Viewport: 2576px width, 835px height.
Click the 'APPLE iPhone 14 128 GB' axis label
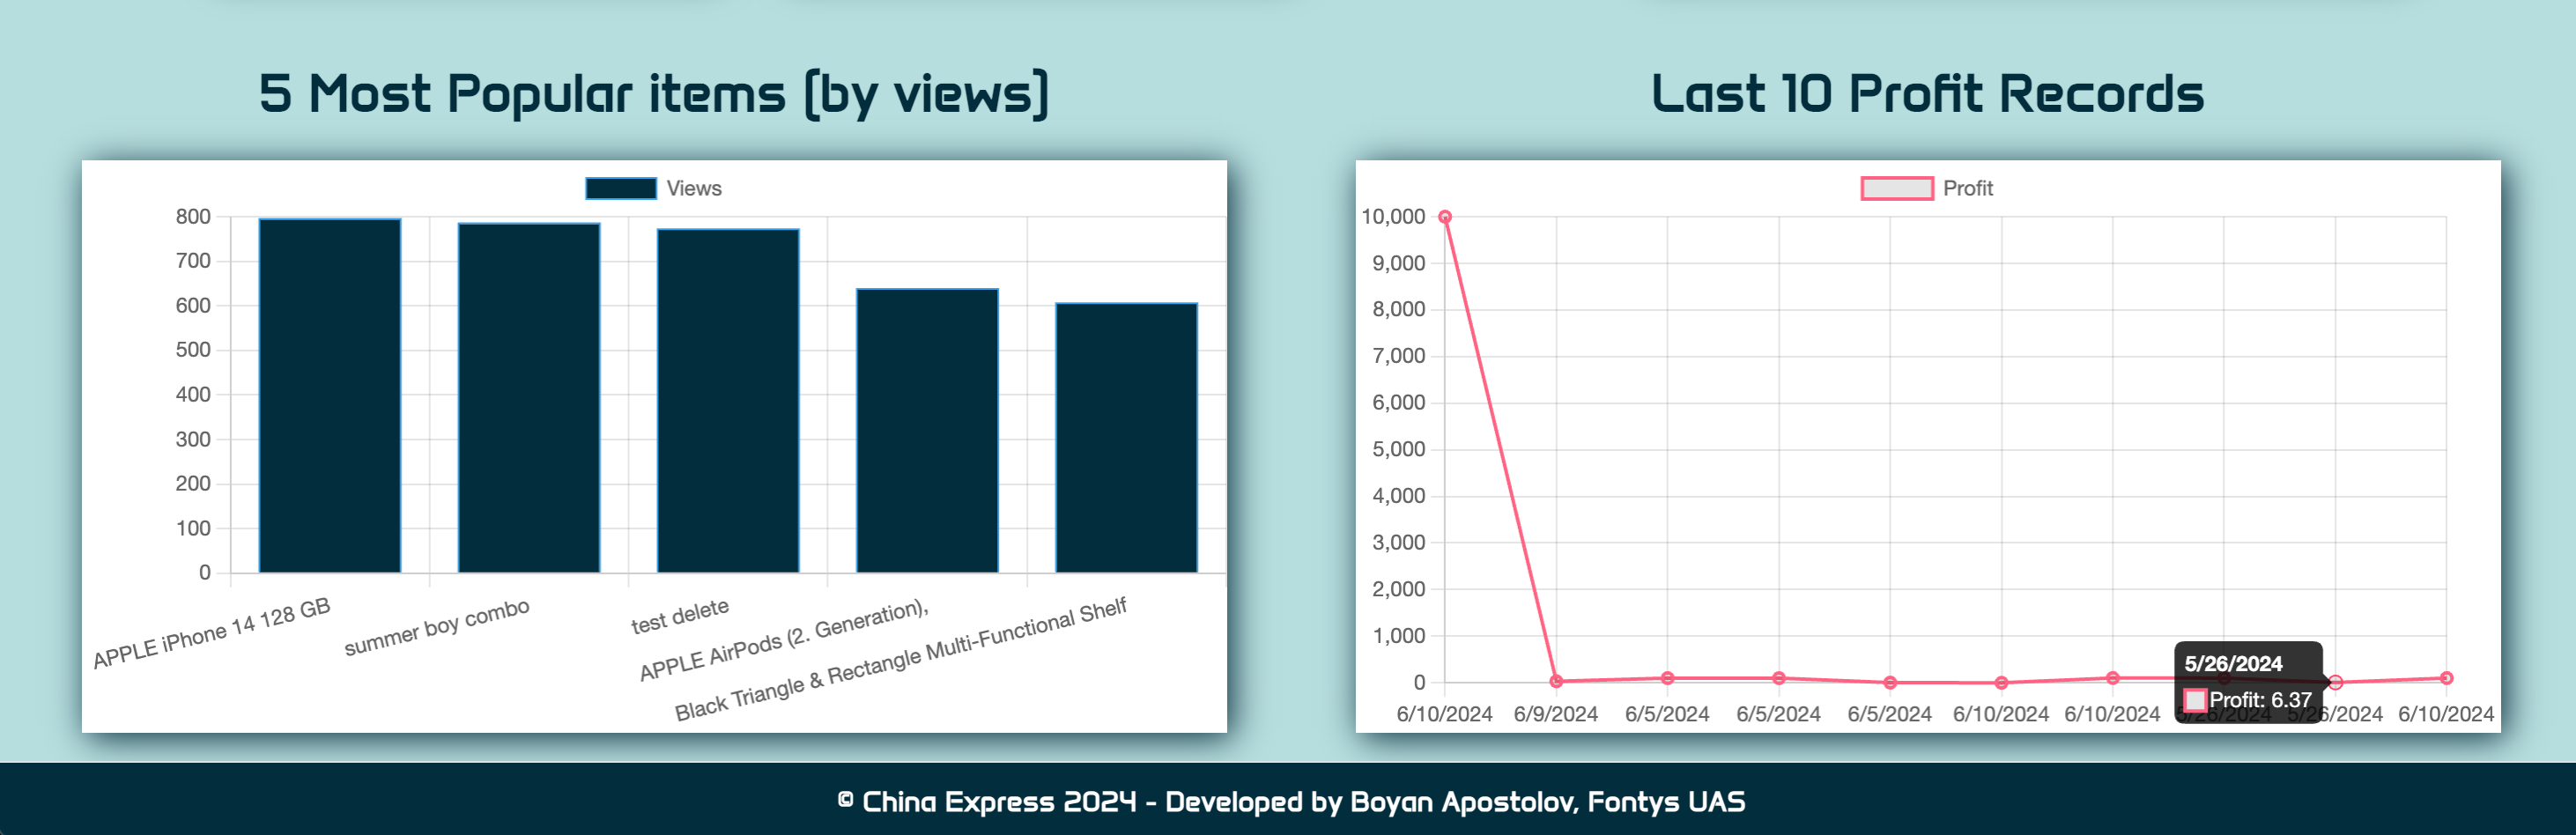[212, 634]
